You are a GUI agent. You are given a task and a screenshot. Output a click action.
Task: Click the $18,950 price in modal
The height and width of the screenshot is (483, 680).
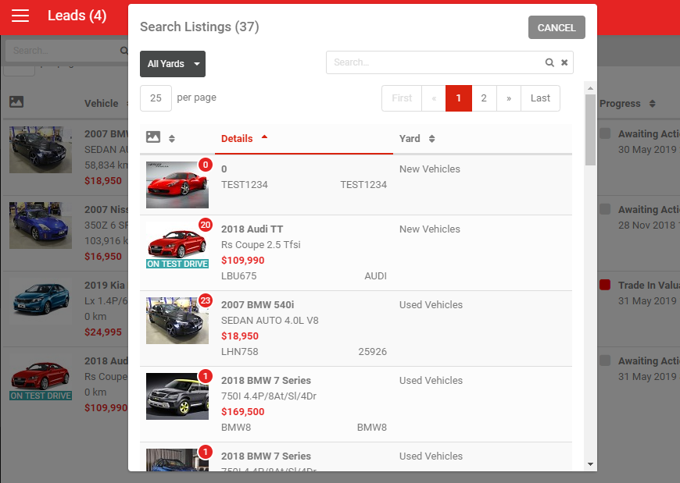(240, 336)
